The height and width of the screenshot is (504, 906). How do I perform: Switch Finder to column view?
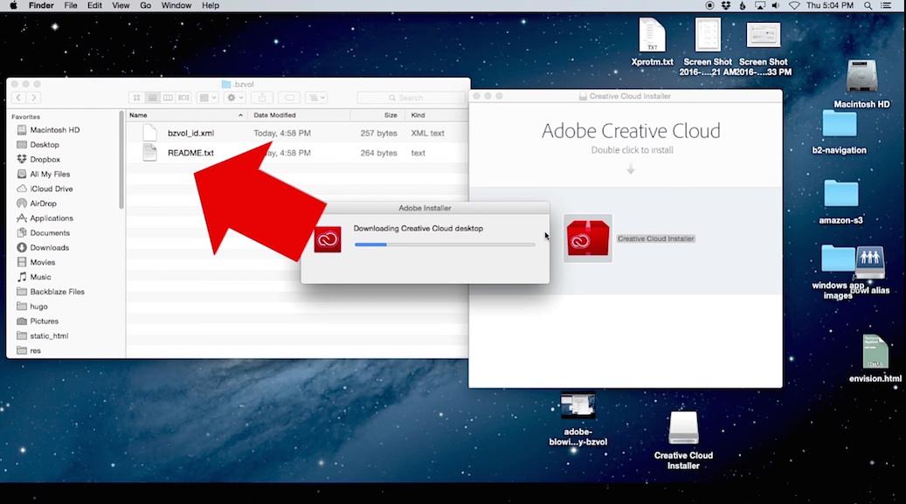[168, 98]
